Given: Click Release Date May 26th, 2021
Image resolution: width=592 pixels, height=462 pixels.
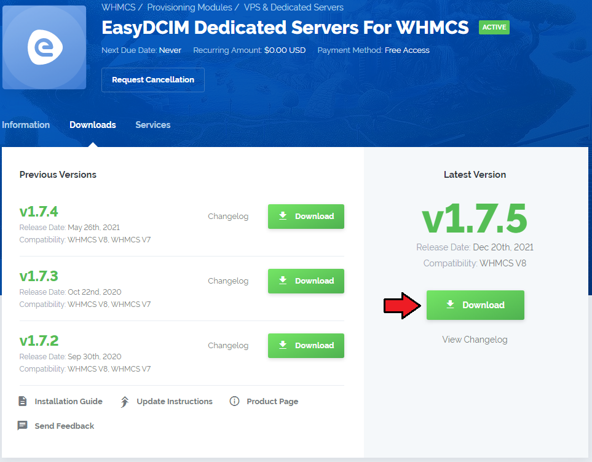Looking at the screenshot, I should [x=69, y=228].
